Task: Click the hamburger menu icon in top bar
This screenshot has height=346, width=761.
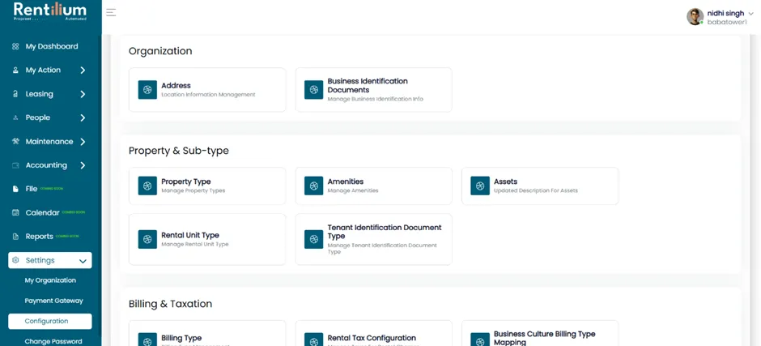Action: 111,13
